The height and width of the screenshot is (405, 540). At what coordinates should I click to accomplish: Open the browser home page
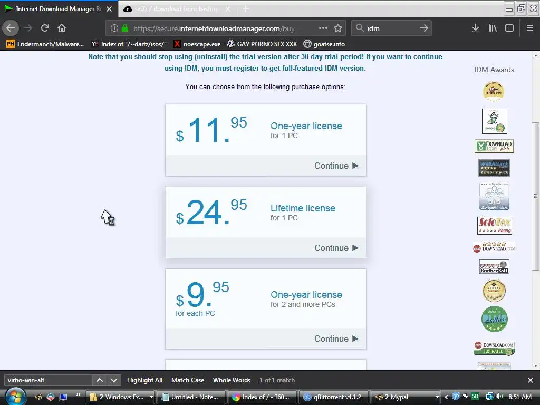pos(62,28)
